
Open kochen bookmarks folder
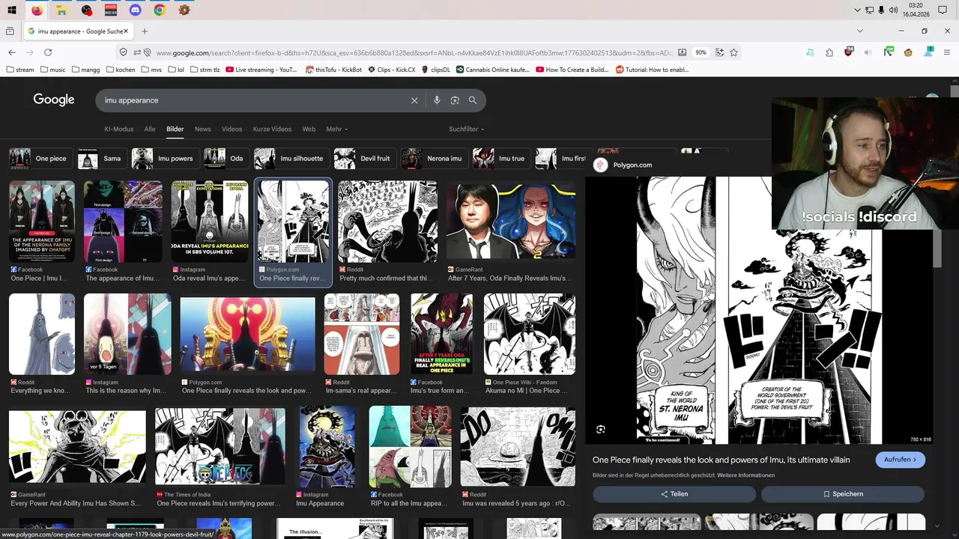[x=121, y=70]
